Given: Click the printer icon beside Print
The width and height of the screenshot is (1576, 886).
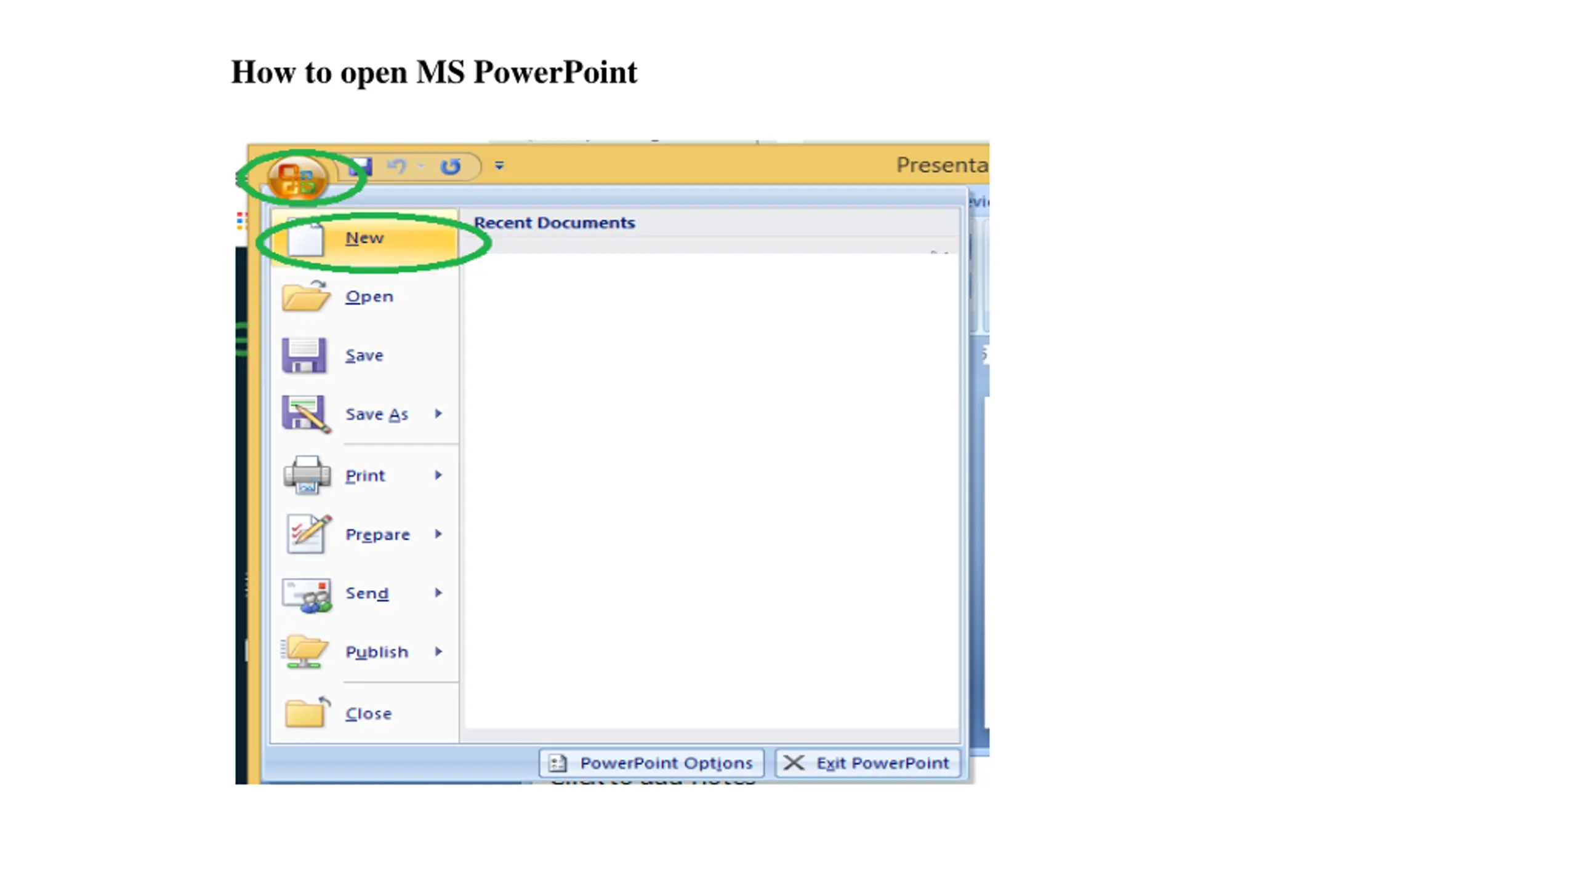Looking at the screenshot, I should pos(307,475).
